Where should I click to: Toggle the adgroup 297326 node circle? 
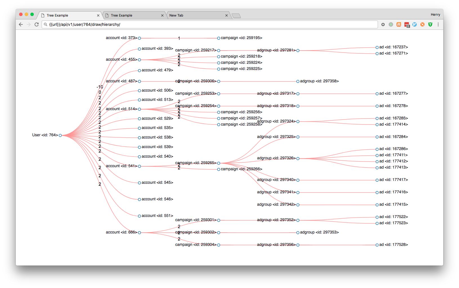298,158
